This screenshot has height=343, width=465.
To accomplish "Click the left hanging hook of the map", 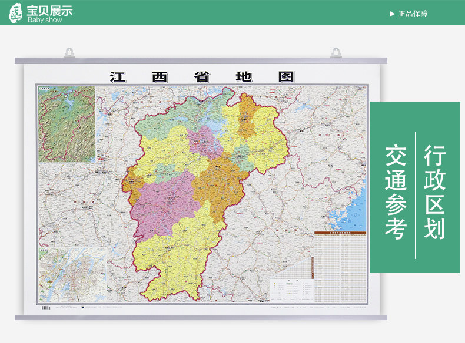I will [x=69, y=53].
